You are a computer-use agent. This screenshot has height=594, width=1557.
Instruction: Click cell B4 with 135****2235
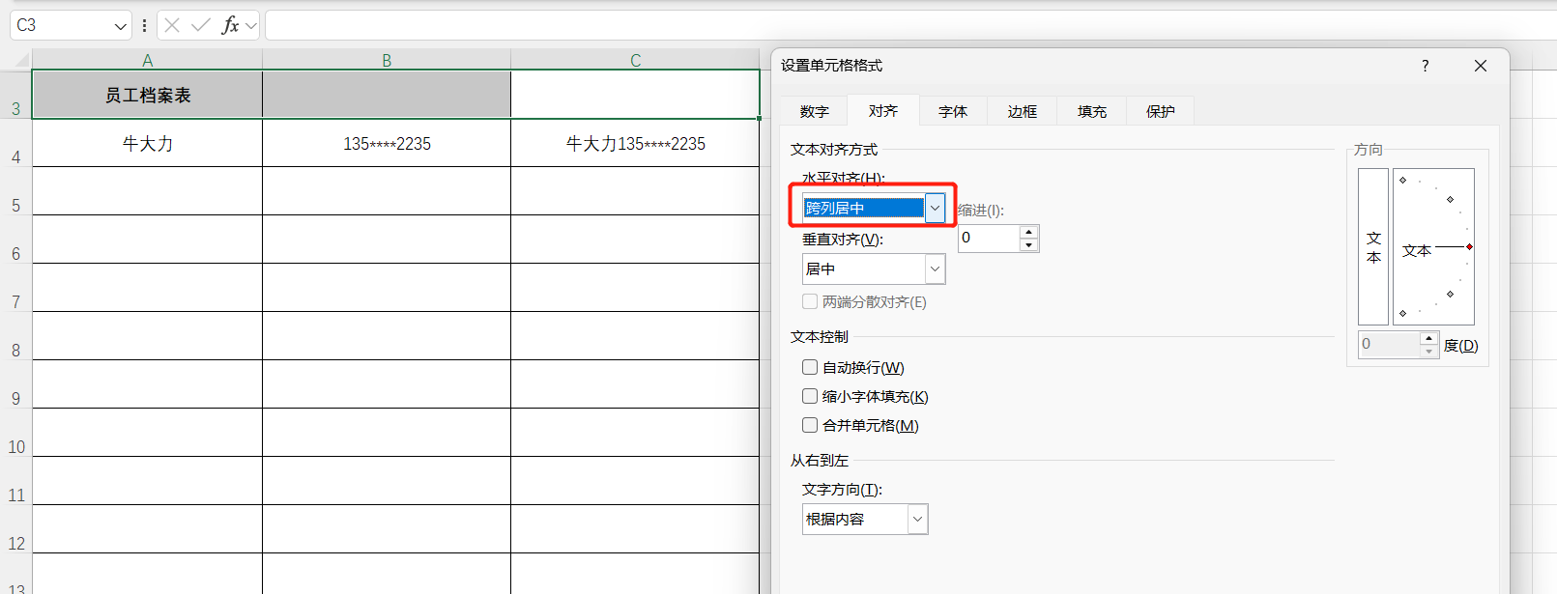[x=387, y=143]
